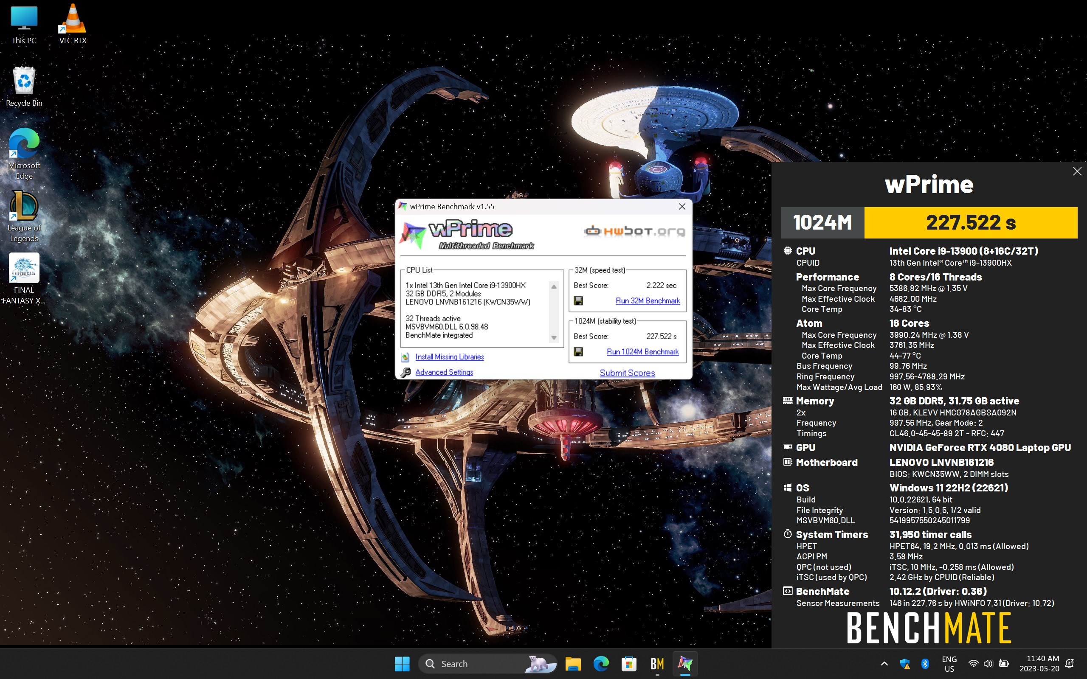The image size is (1087, 679).
Task: Open Advanced Settings link
Action: (x=444, y=372)
